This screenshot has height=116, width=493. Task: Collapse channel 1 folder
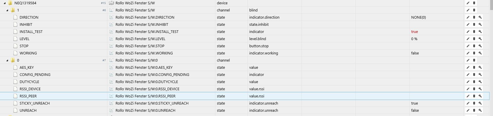pos(7,10)
